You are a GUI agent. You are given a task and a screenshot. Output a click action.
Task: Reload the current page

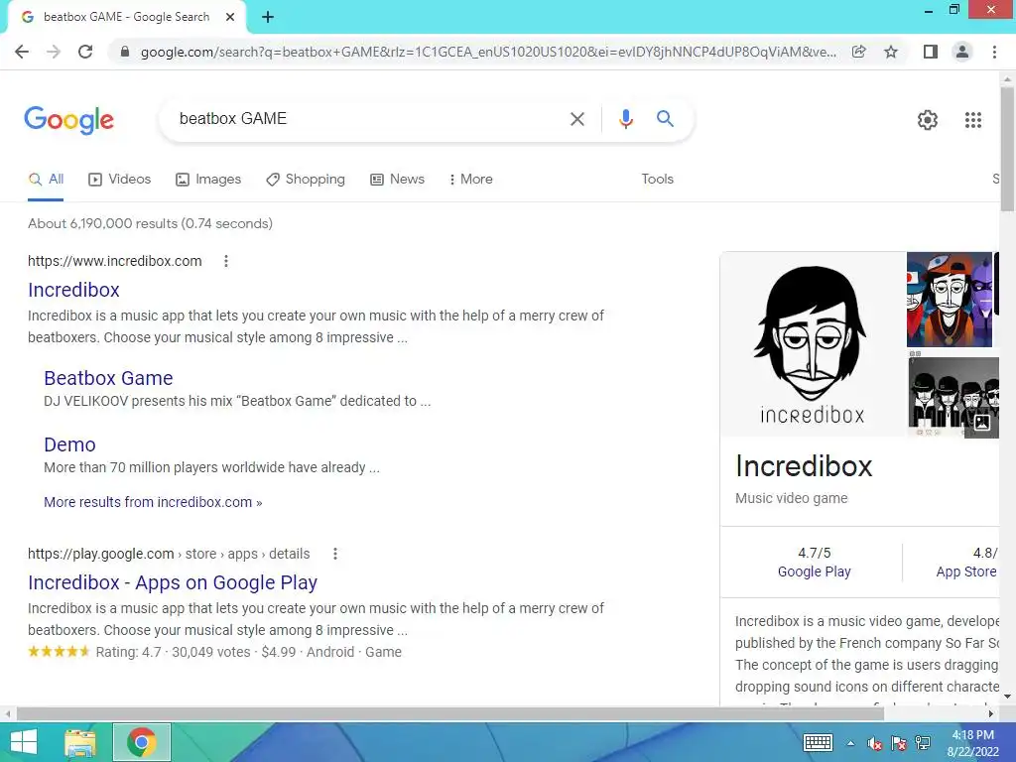click(x=85, y=52)
